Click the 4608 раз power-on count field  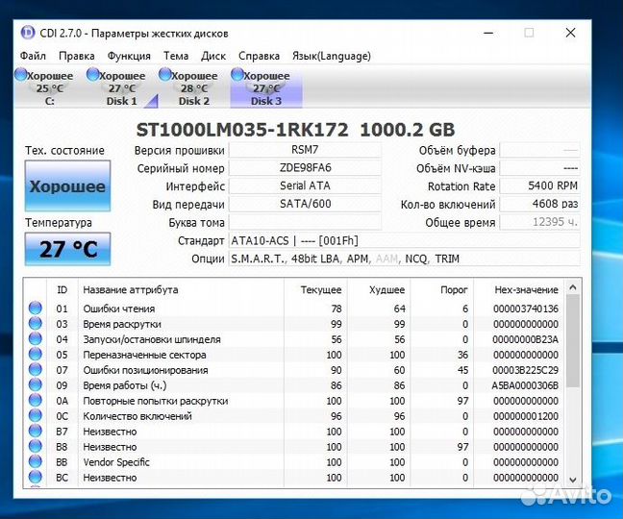pyautogui.click(x=539, y=204)
